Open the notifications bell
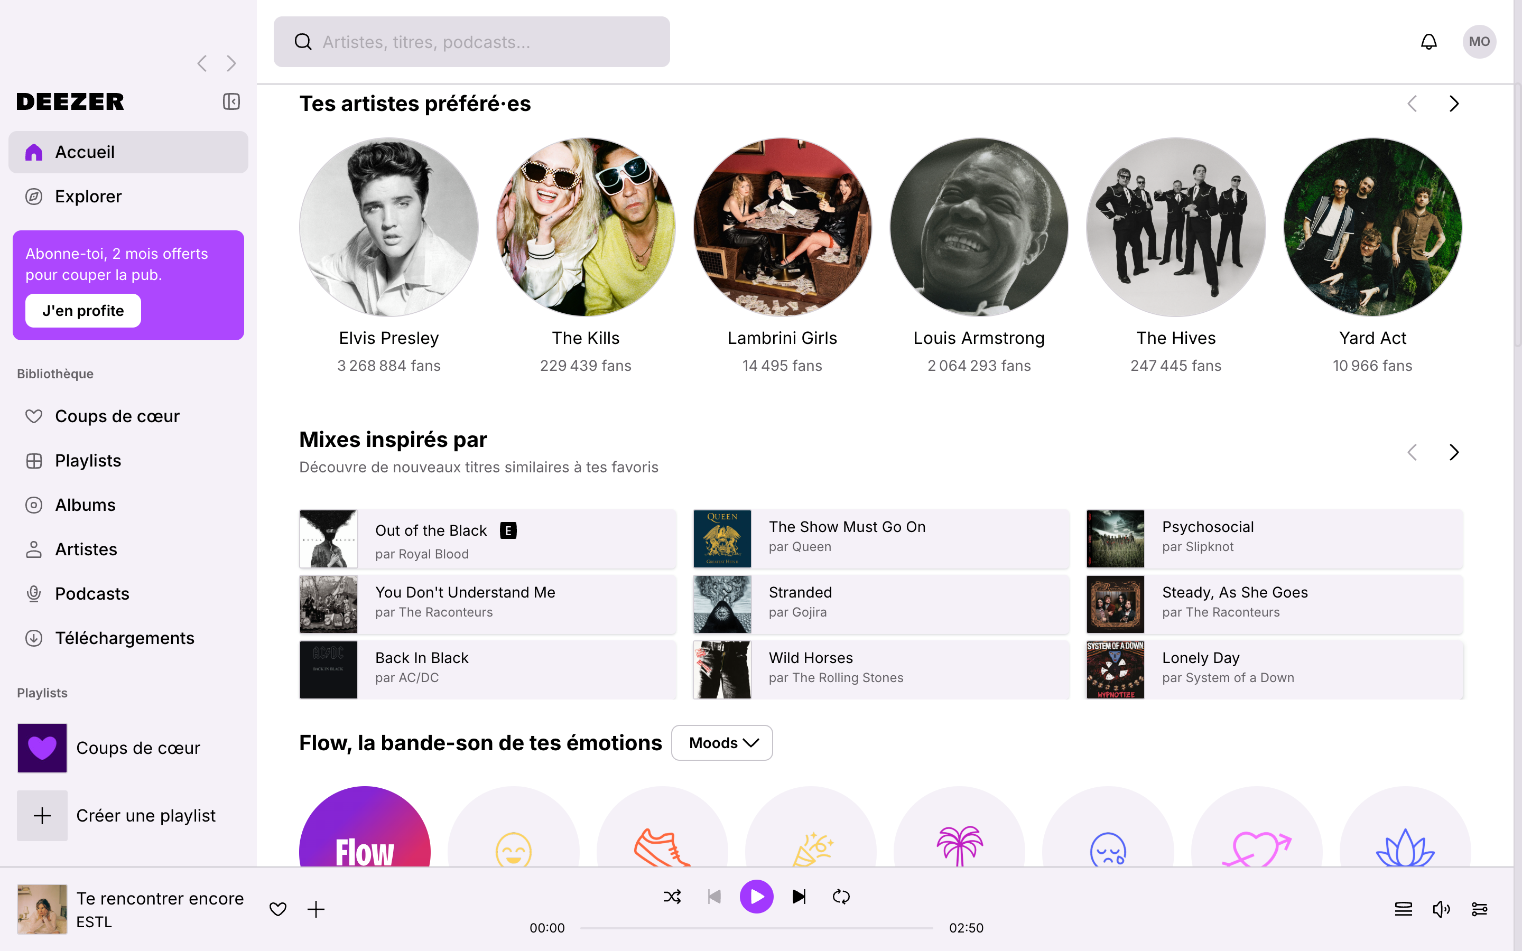Viewport: 1522px width, 951px height. click(x=1428, y=42)
